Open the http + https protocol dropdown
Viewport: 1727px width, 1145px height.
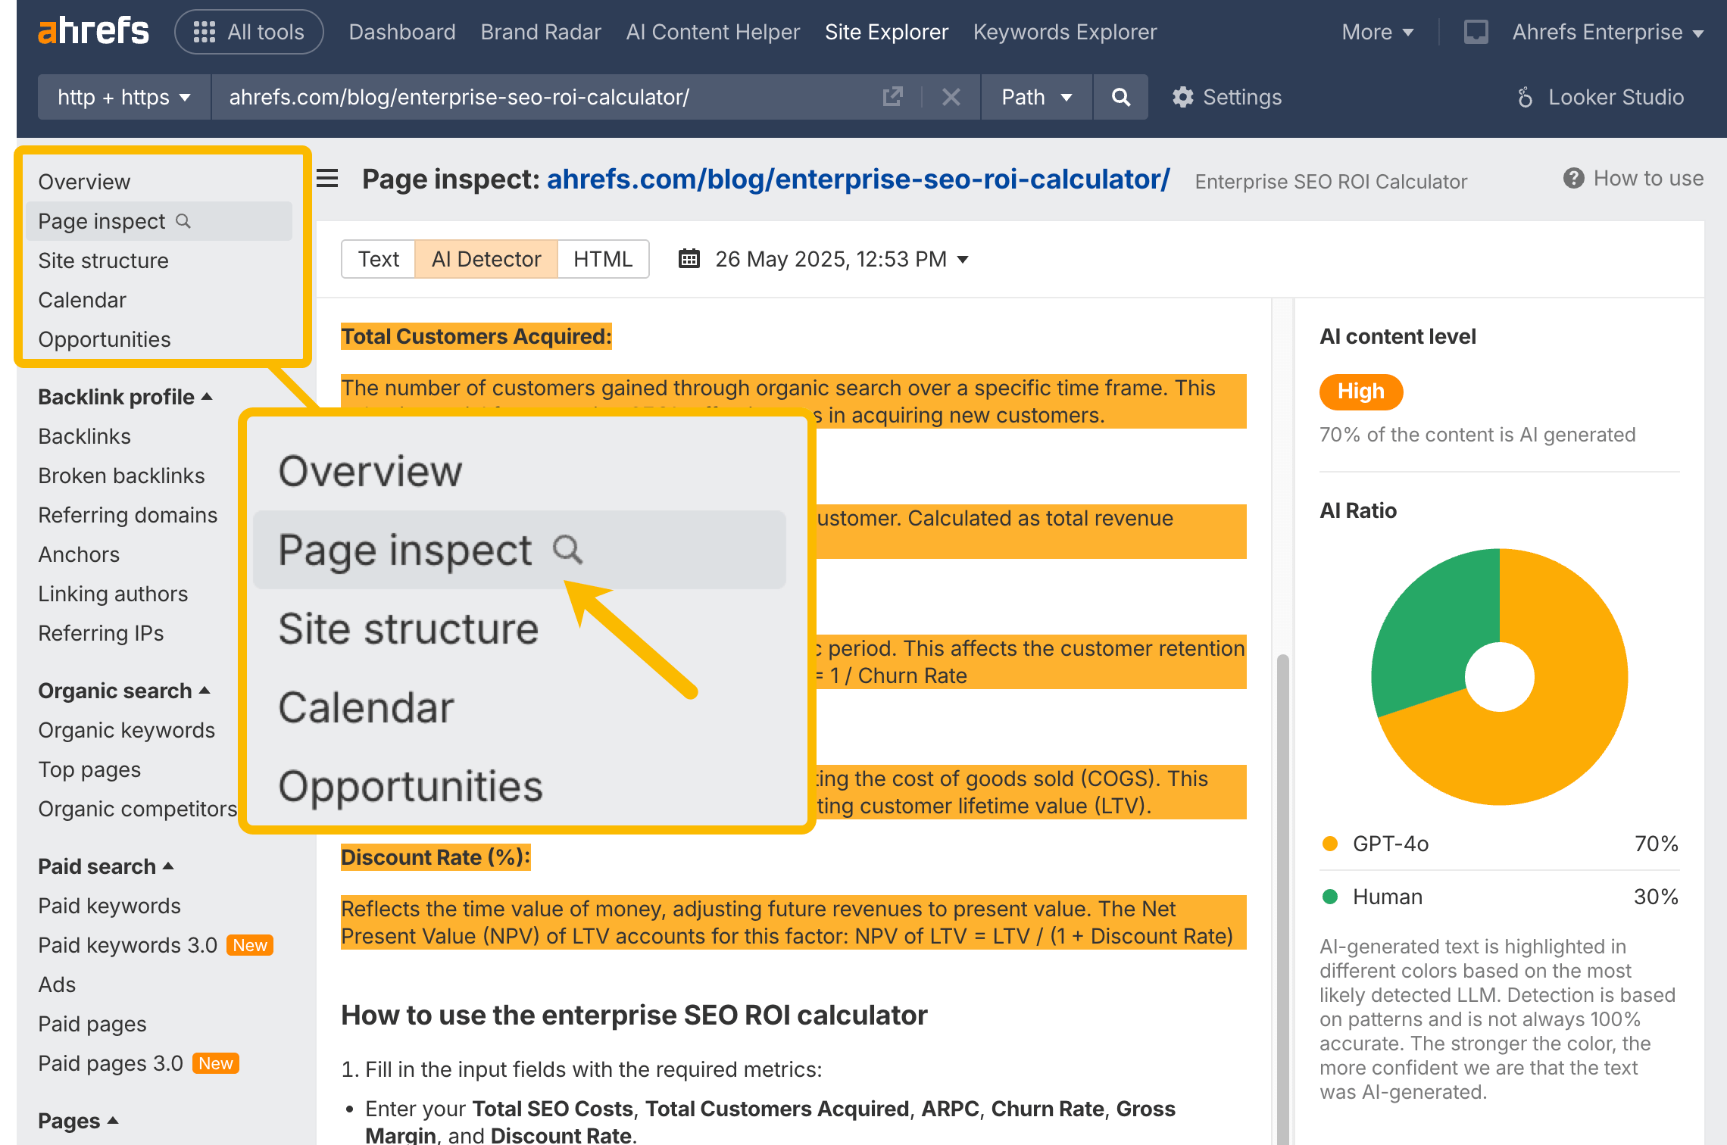coord(122,97)
